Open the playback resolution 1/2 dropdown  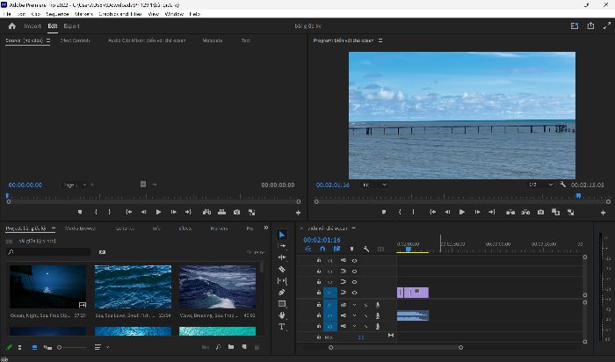(x=540, y=185)
